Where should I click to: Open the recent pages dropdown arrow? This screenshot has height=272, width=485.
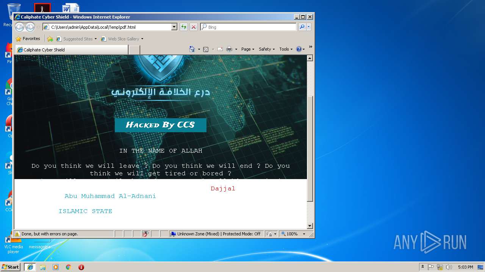[38, 27]
